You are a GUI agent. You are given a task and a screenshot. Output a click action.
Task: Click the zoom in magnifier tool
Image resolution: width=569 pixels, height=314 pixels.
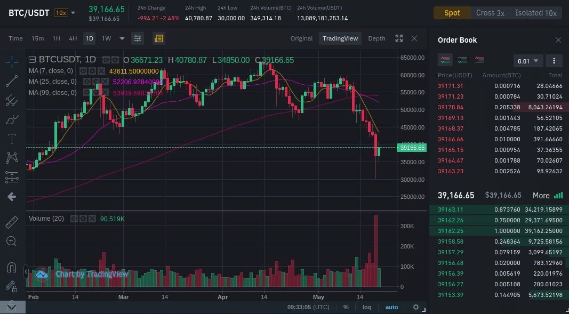click(11, 241)
